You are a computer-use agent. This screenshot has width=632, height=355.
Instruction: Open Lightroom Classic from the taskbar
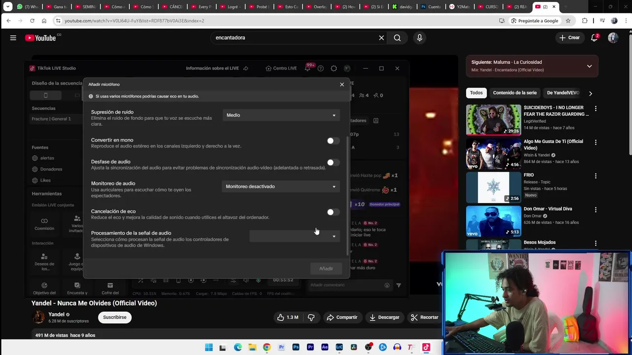point(339,347)
